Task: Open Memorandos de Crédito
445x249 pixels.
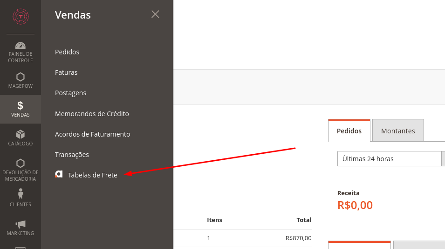Action: (92, 114)
